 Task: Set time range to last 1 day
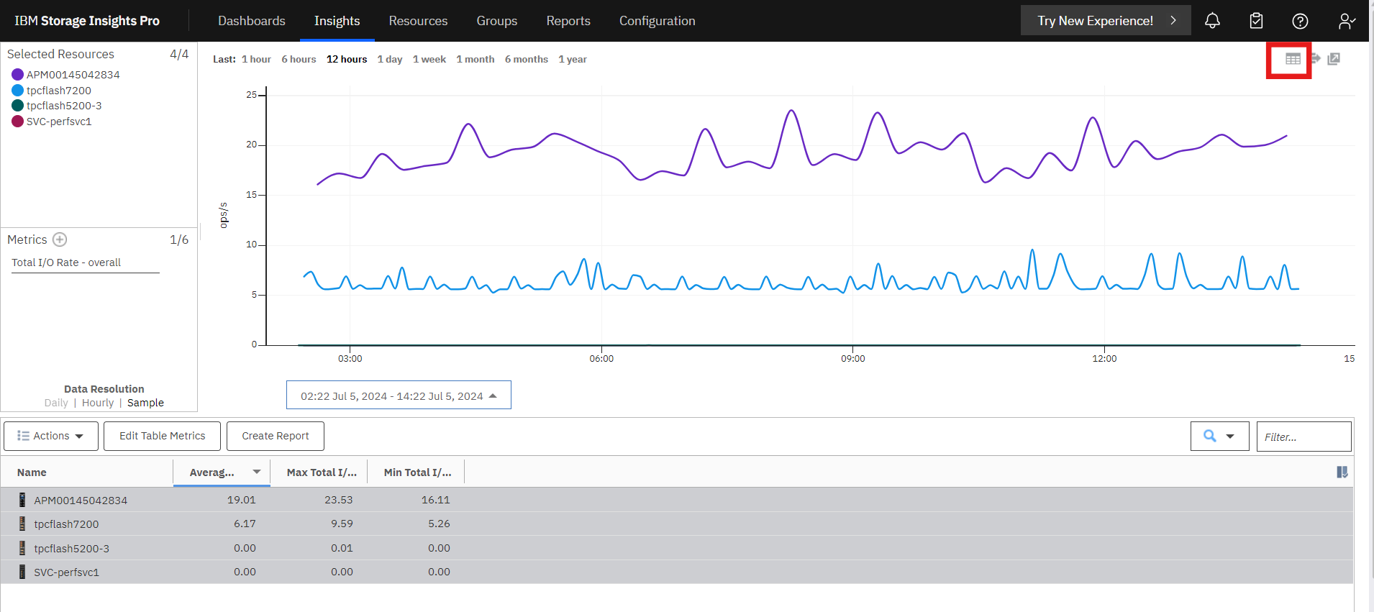[x=390, y=59]
